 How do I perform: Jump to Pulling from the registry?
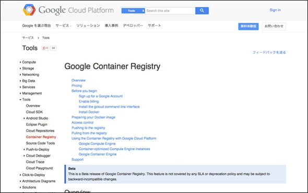pos(89,134)
